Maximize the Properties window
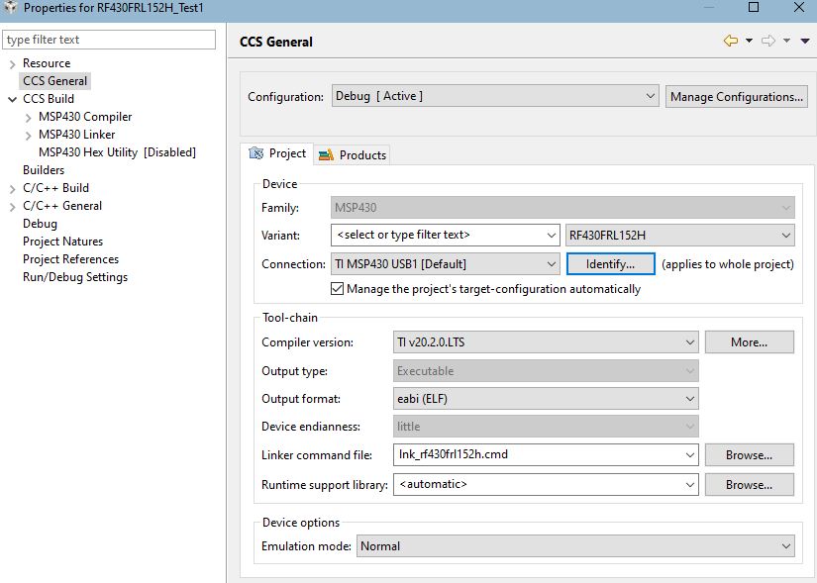Viewport: 817px width, 583px height. point(754,7)
